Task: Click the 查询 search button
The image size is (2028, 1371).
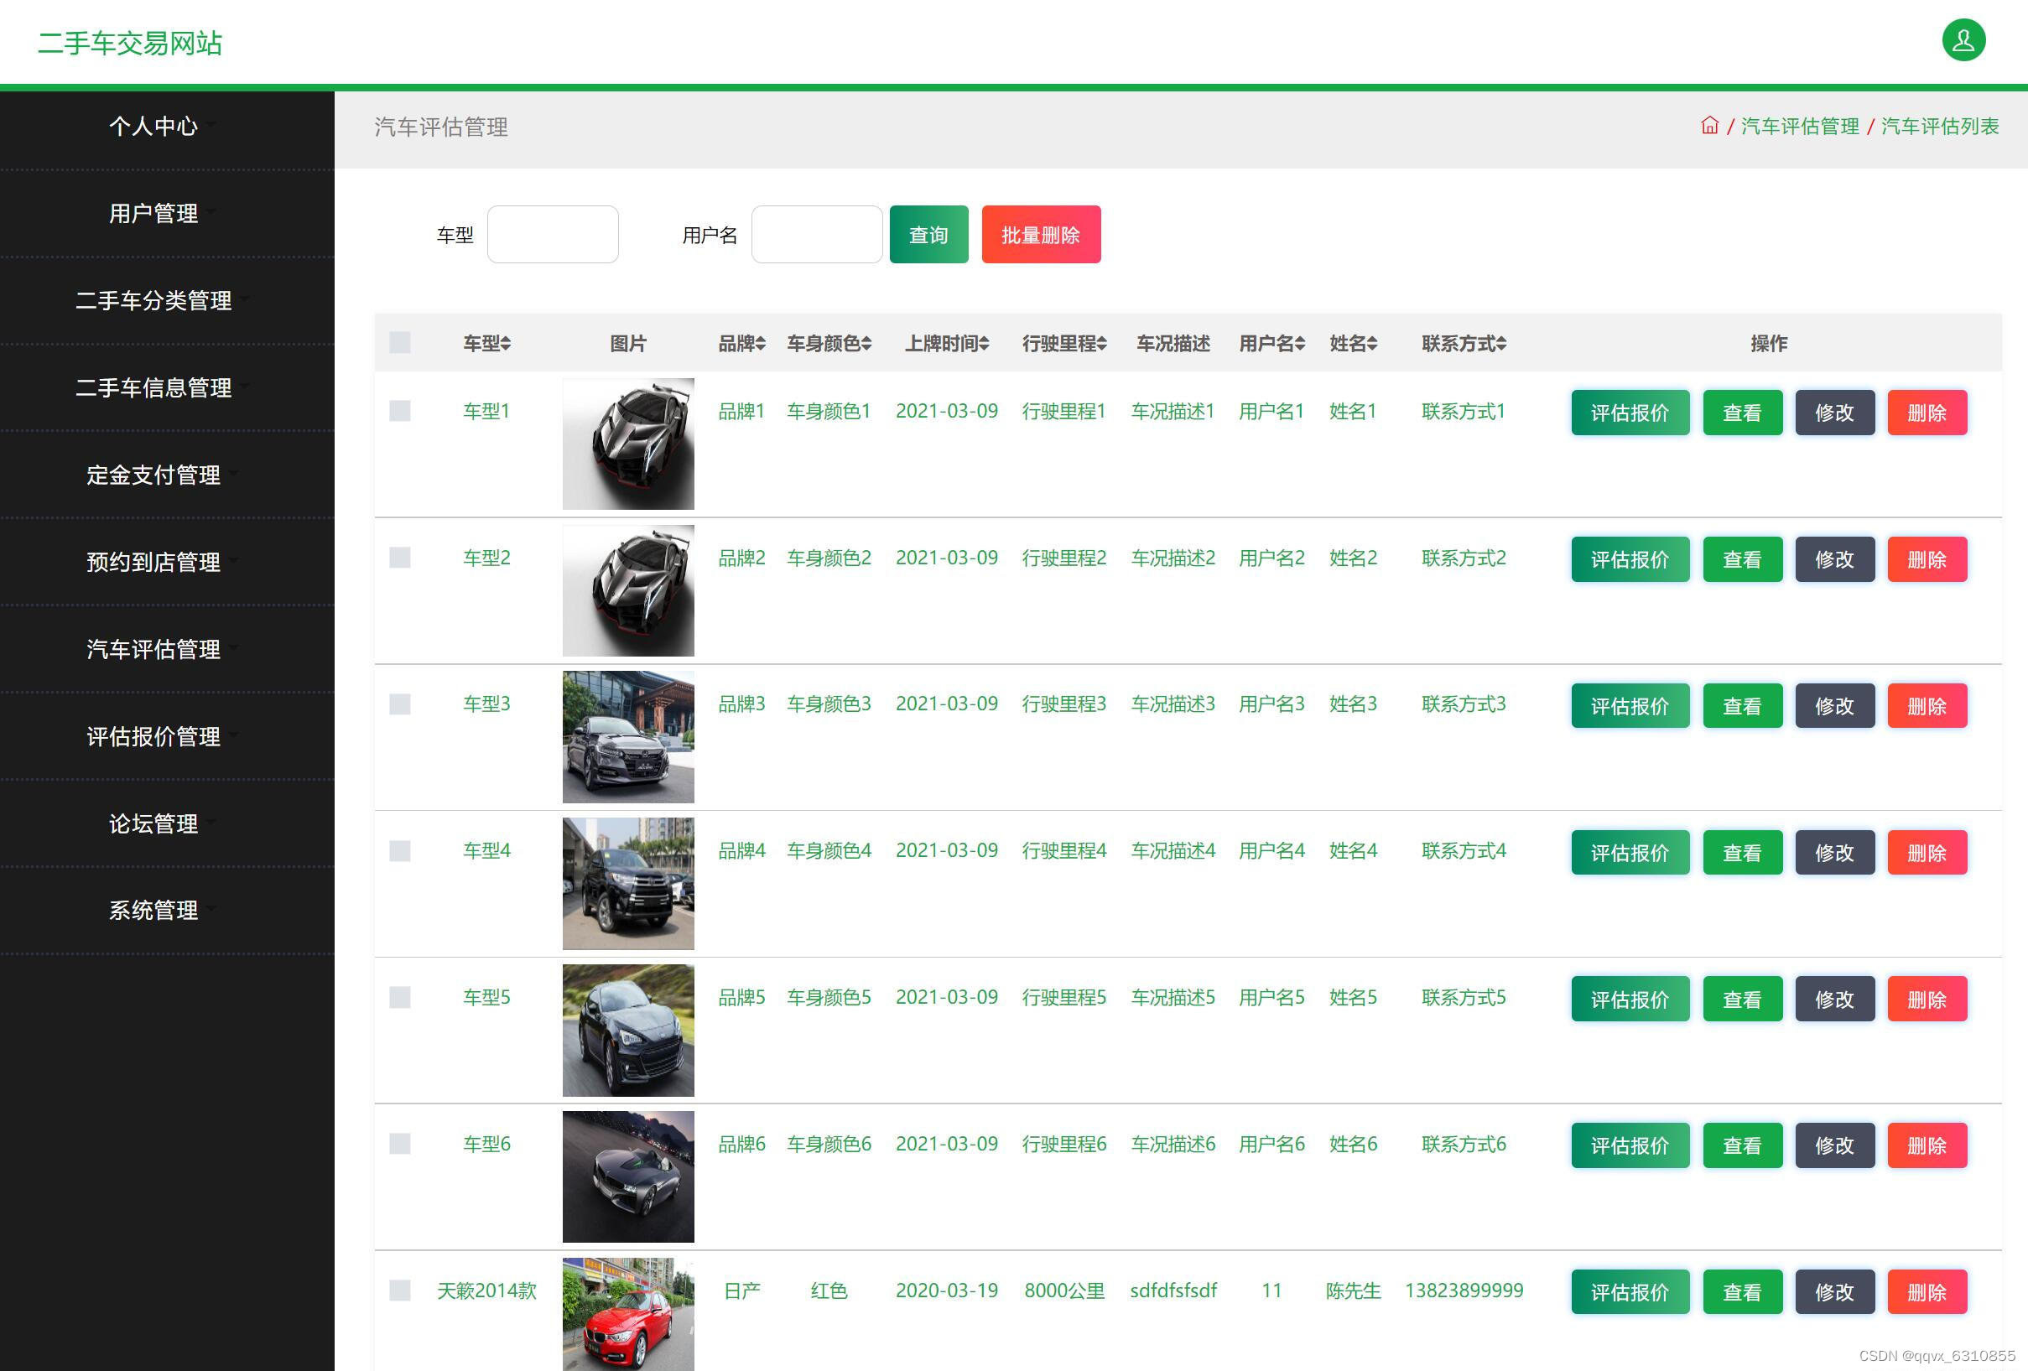Action: tap(928, 234)
